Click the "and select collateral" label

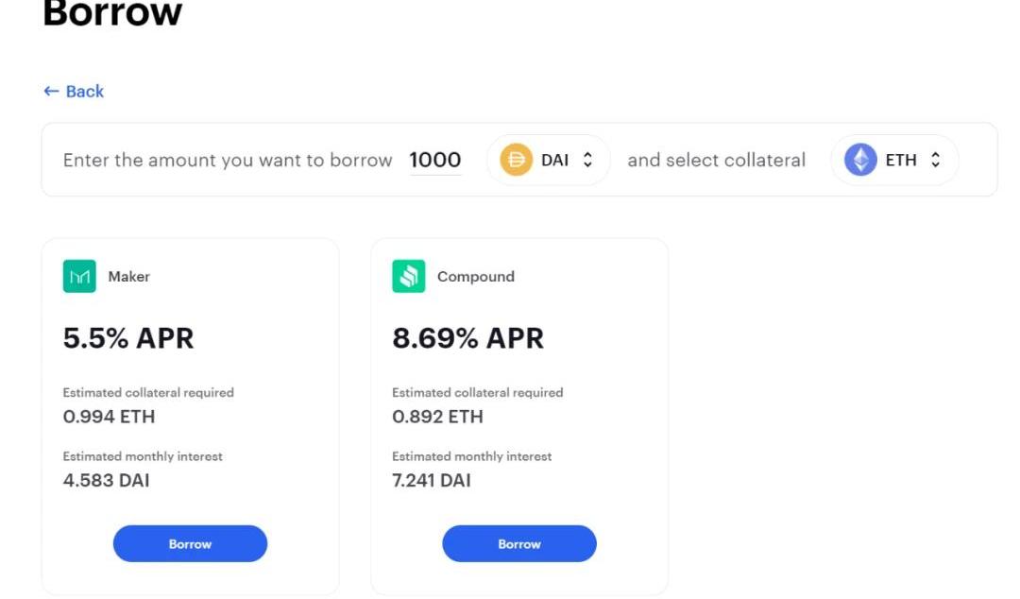point(716,161)
